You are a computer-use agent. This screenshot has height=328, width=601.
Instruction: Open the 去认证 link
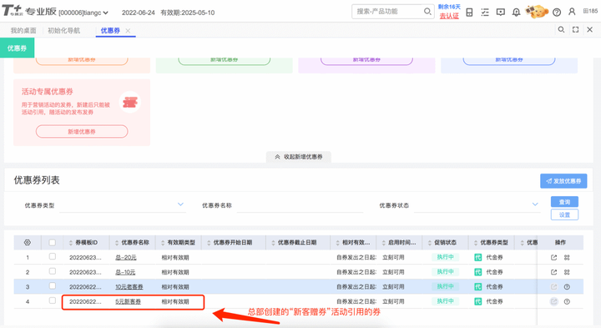[449, 16]
